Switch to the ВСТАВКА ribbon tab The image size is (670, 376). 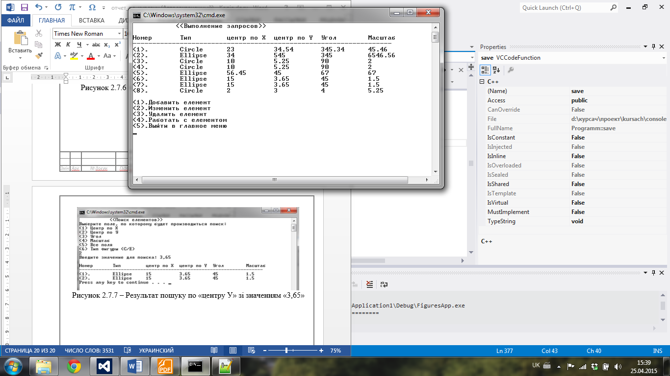click(x=91, y=21)
